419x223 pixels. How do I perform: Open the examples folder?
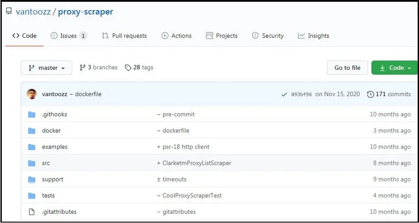pyautogui.click(x=55, y=147)
